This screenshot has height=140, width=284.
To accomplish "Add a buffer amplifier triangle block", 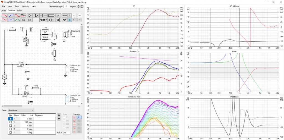I will coord(30,15).
